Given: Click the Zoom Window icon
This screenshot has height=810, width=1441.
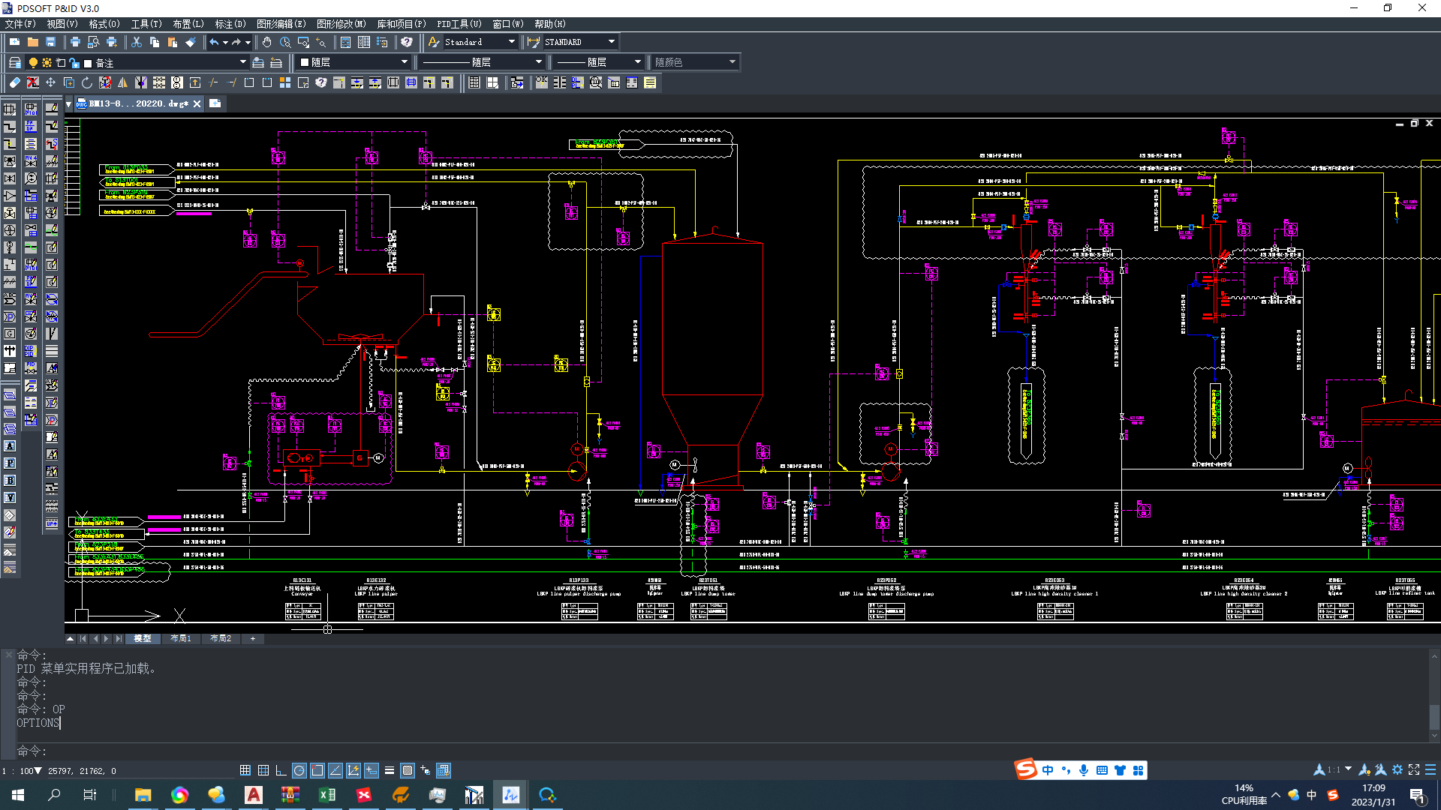Looking at the screenshot, I should click(303, 42).
